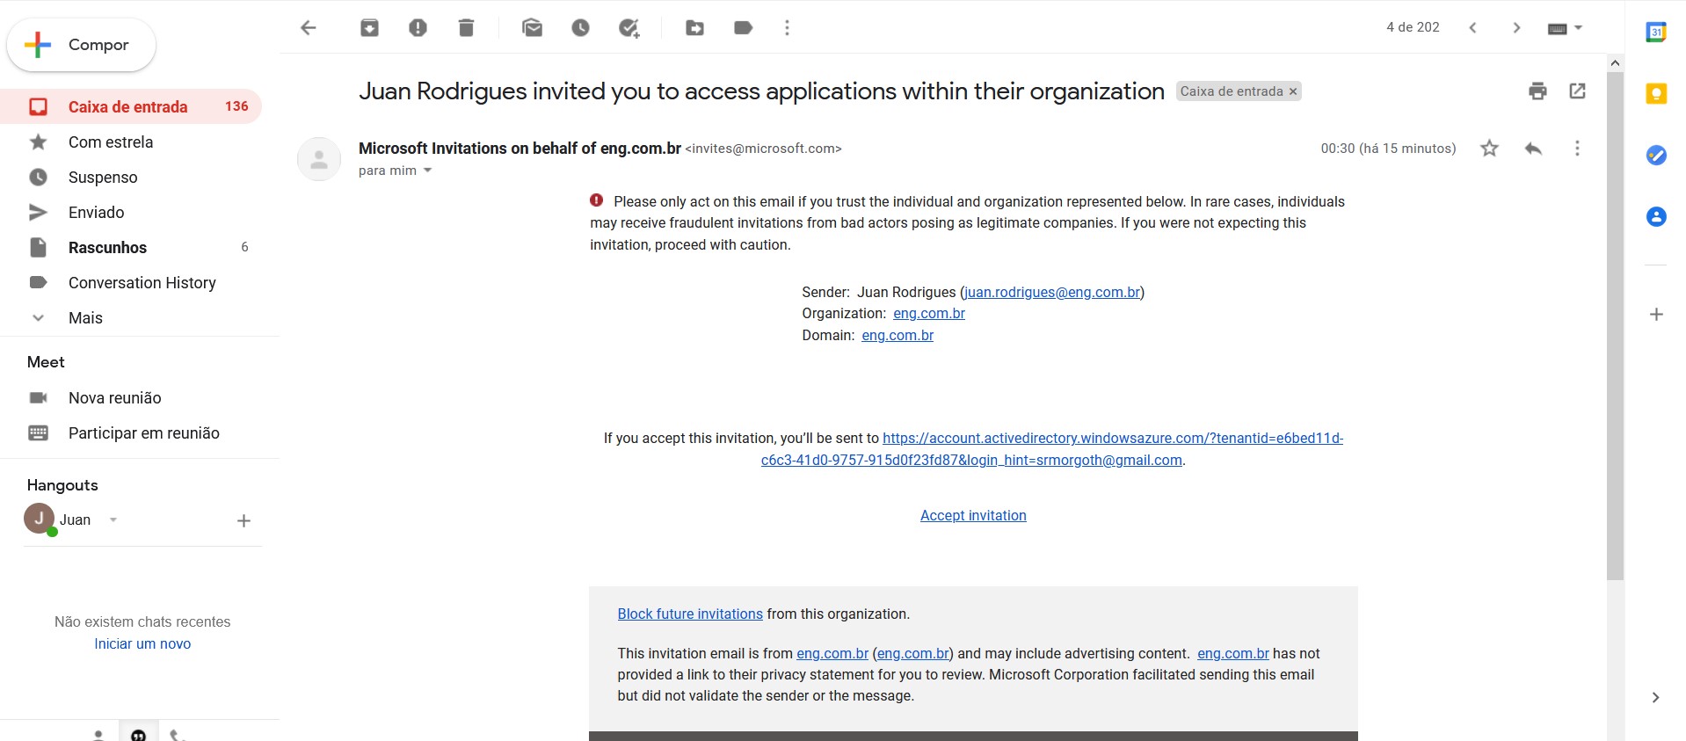
Task: Get add-ons with the plus icon
Action: [x=1656, y=314]
